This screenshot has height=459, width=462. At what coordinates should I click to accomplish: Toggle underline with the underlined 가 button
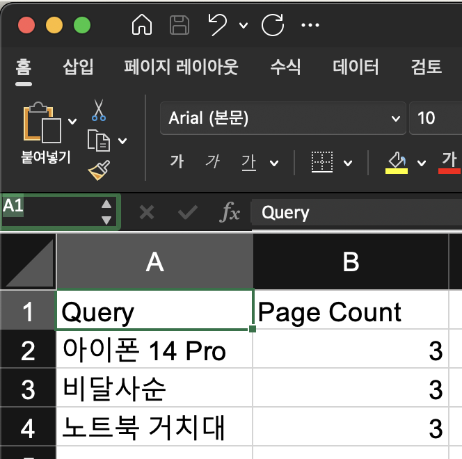tap(248, 162)
